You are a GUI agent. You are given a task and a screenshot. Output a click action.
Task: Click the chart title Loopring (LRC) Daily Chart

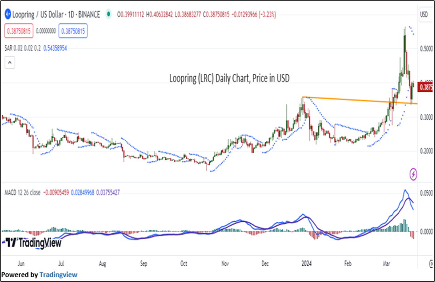tap(229, 78)
